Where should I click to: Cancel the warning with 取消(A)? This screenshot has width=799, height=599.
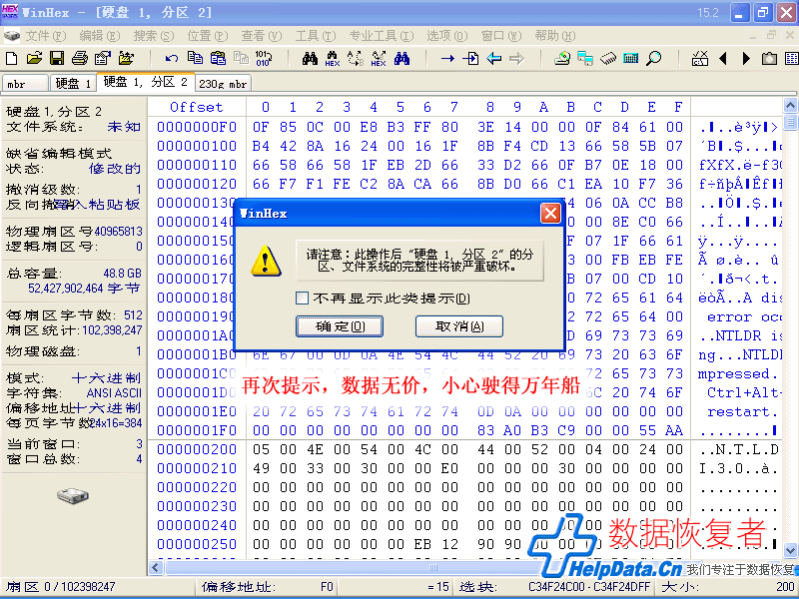click(x=459, y=326)
